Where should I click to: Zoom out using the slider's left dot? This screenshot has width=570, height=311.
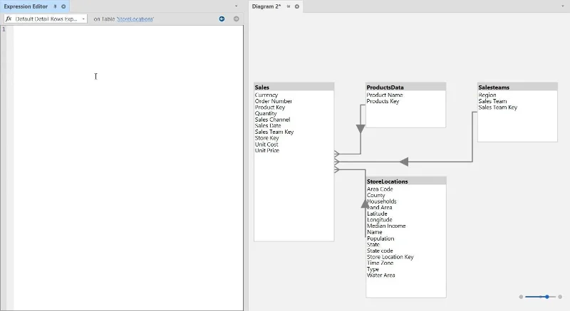click(521, 297)
